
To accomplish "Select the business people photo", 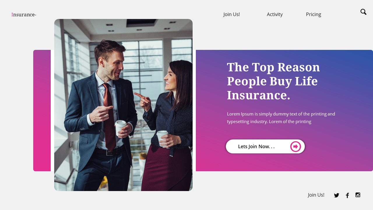I will pos(123,105).
